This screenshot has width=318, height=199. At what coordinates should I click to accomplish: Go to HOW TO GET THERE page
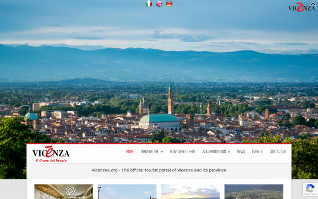click(182, 152)
